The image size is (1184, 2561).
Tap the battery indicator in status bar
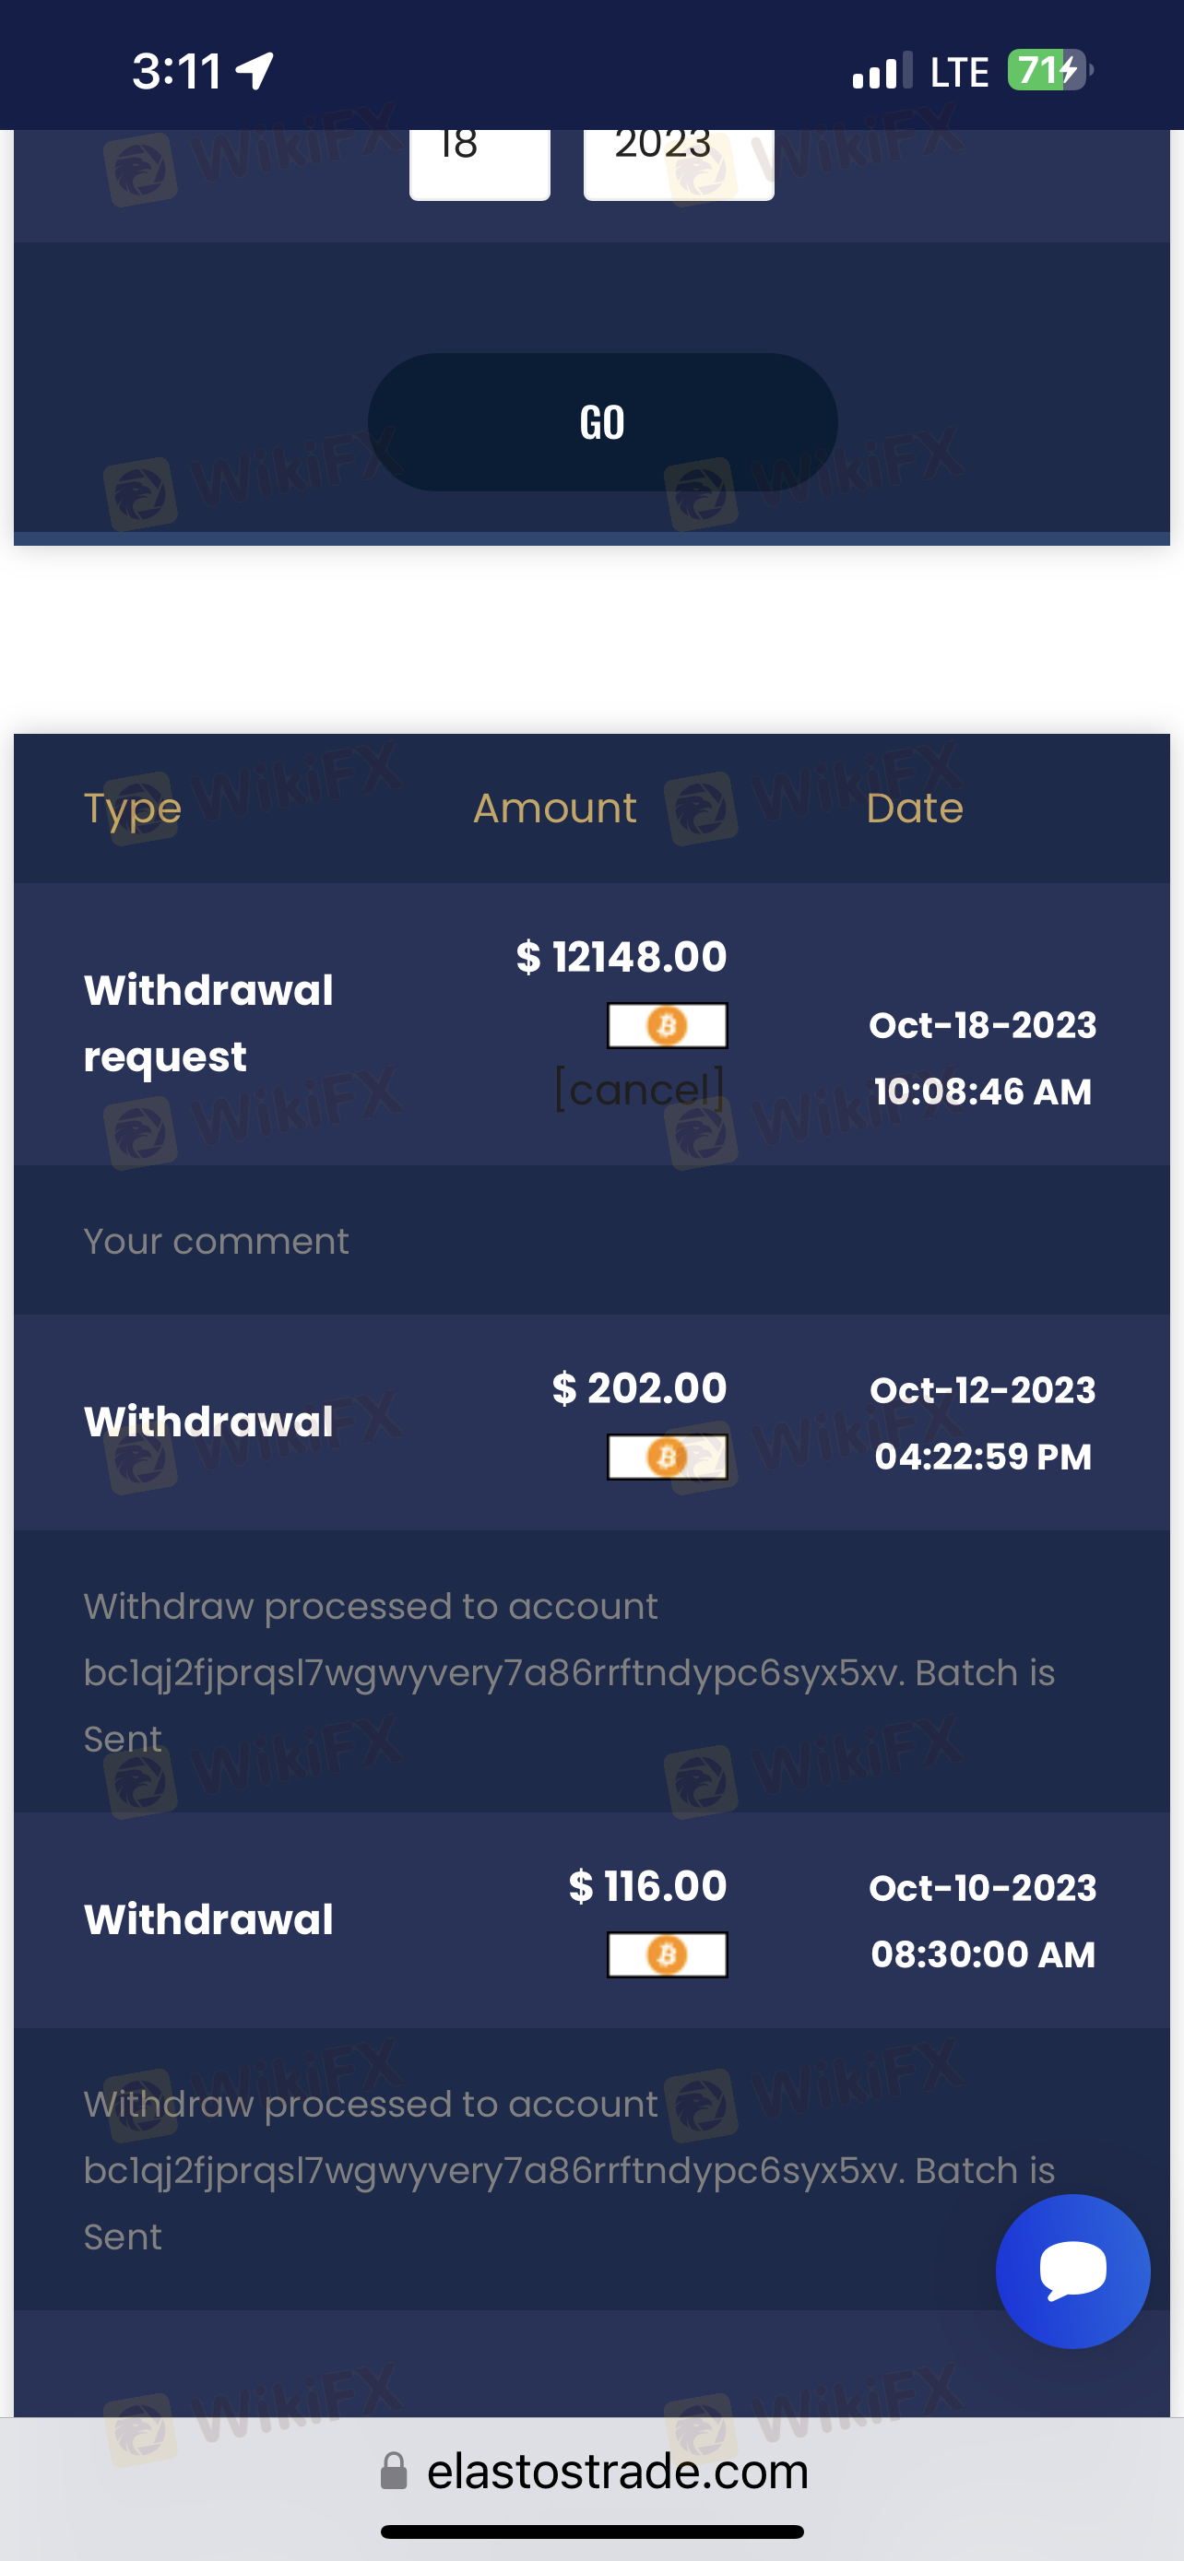[1049, 71]
